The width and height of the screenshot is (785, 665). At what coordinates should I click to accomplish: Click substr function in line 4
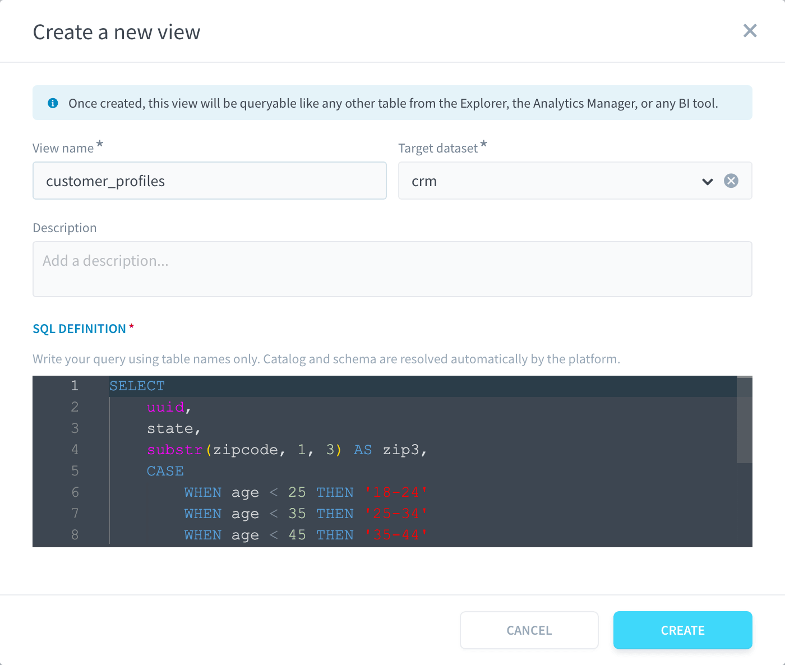174,450
